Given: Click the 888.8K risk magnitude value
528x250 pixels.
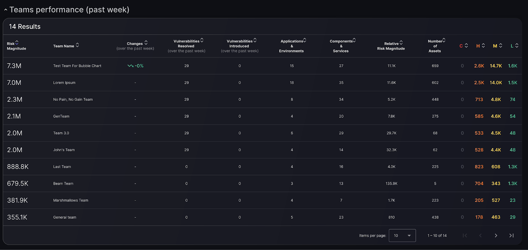Looking at the screenshot, I should (x=18, y=167).
